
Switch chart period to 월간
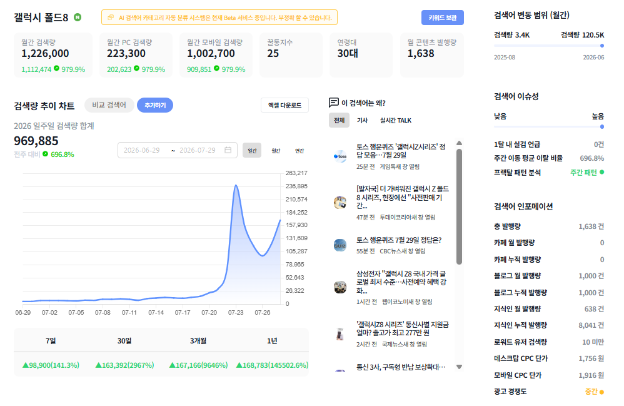pyautogui.click(x=276, y=151)
